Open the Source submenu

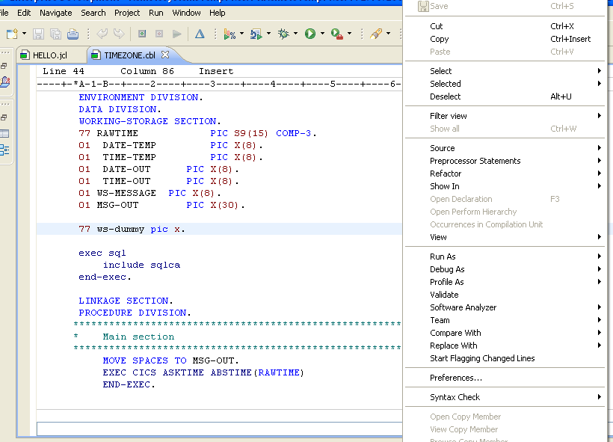coord(505,148)
